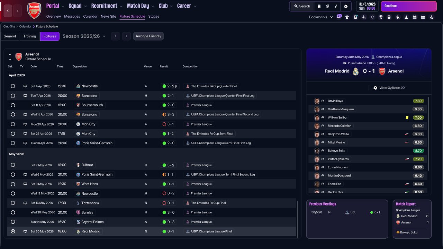
Task: Click the Arsenal club crest in header
Action: point(34,10)
